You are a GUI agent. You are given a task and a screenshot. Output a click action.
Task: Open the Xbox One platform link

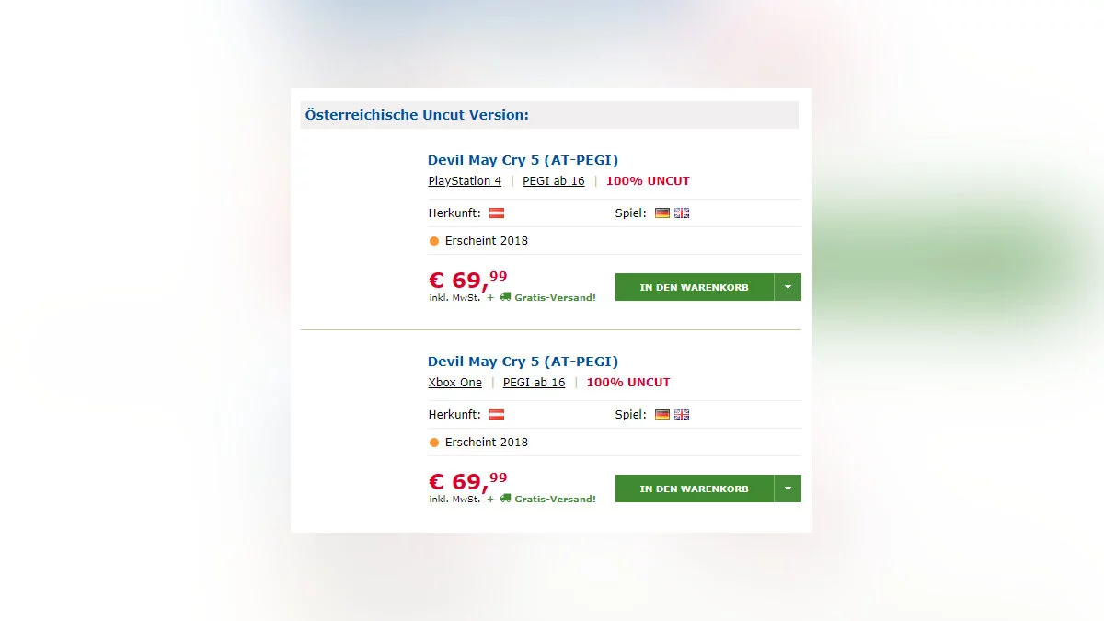pos(454,383)
